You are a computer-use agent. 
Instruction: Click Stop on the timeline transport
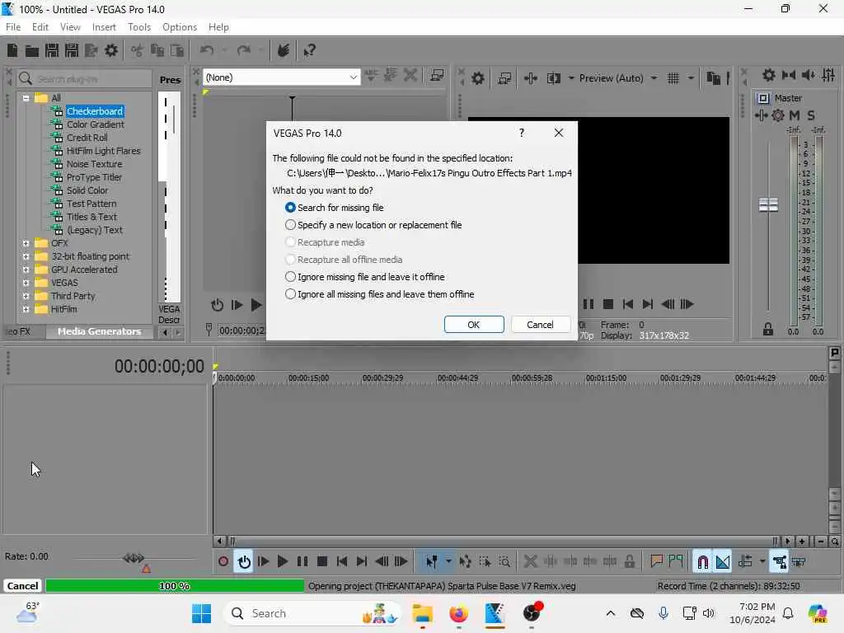[322, 562]
